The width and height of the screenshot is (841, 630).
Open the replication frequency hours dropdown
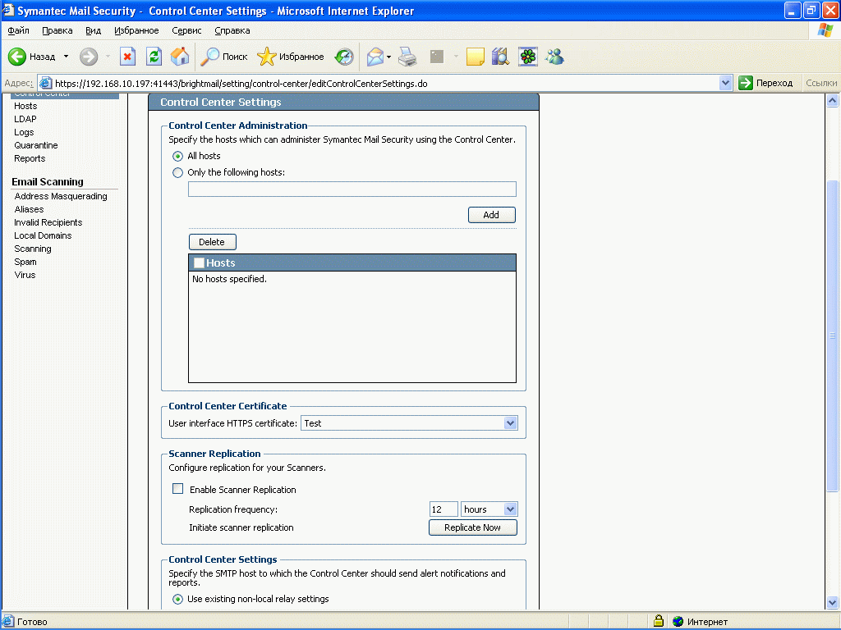coord(489,509)
